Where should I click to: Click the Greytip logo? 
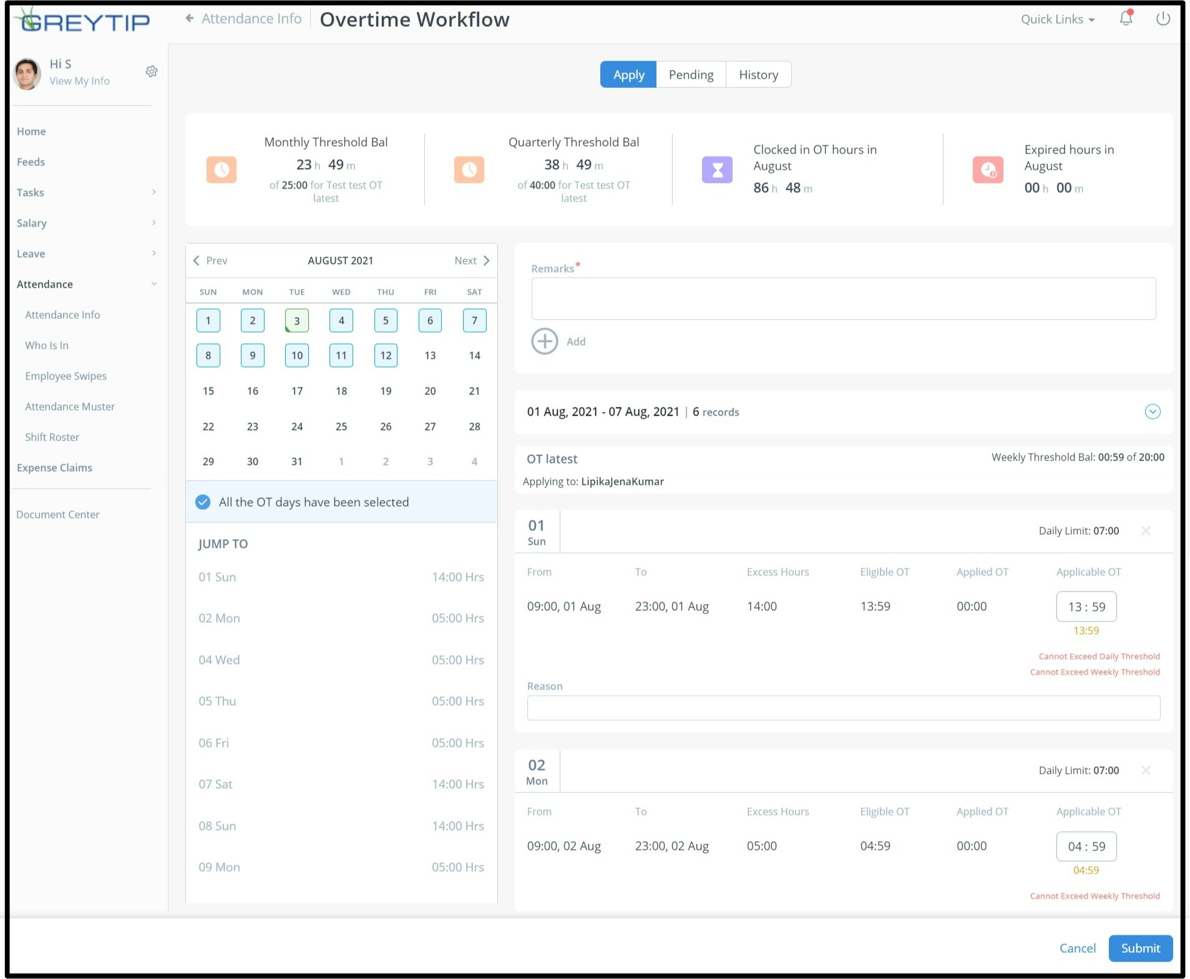coord(83,20)
